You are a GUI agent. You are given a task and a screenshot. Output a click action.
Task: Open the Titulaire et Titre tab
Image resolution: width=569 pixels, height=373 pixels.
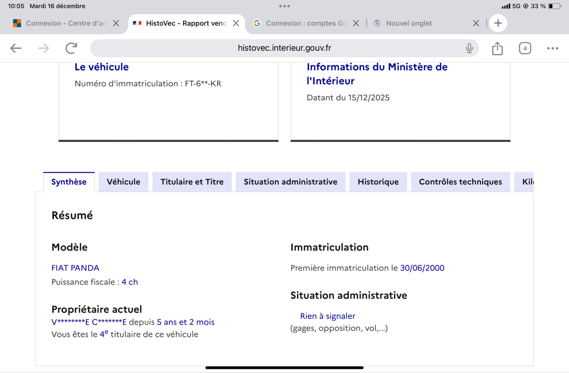(192, 182)
